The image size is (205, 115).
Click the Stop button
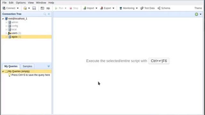74,8
